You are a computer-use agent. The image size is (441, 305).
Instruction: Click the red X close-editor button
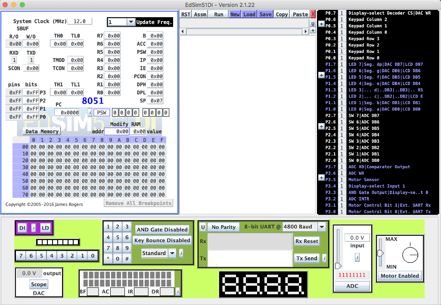coord(313,14)
